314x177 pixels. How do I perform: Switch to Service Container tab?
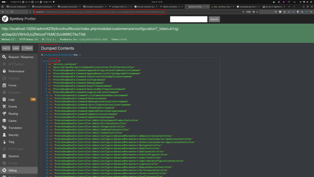(146, 7)
